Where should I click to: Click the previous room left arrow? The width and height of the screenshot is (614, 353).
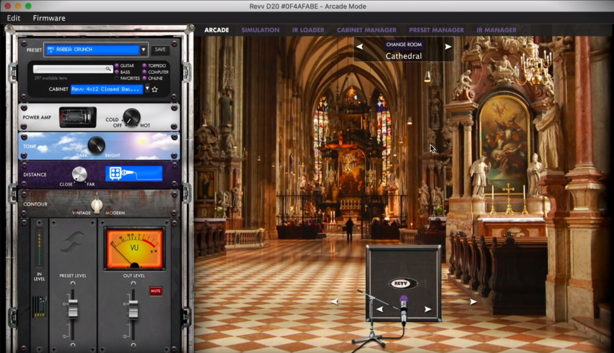click(360, 47)
